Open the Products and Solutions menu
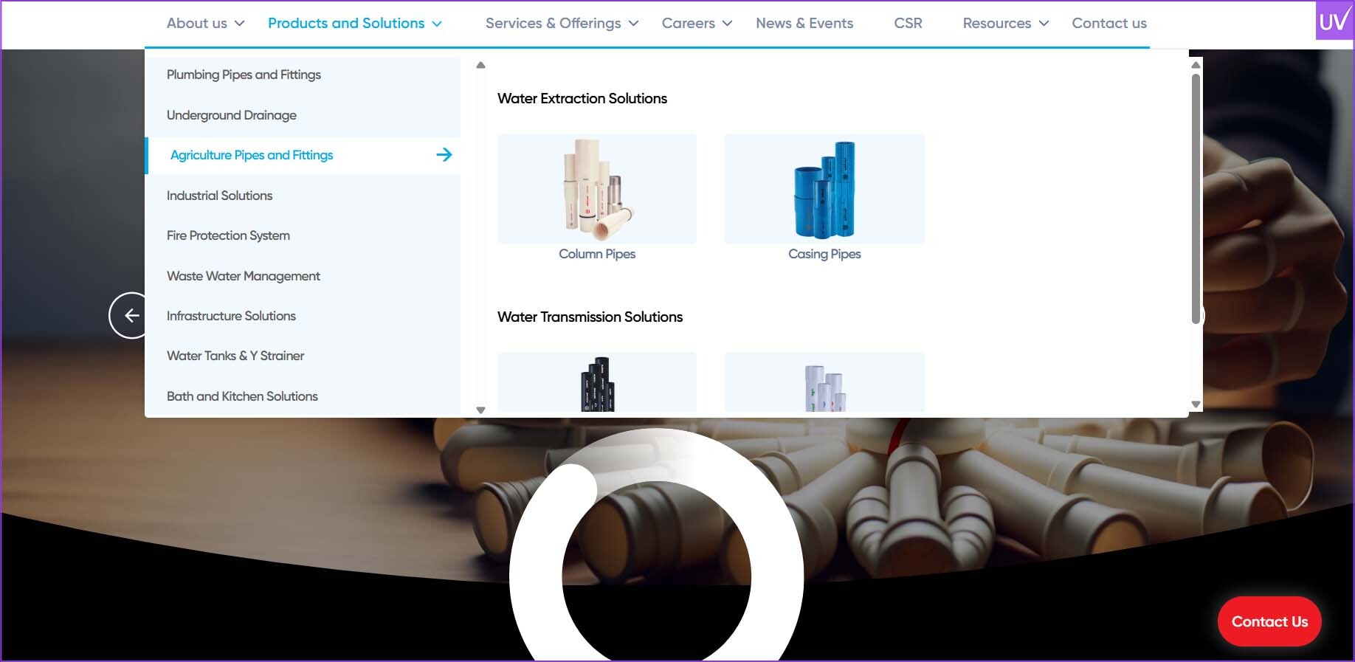 [346, 24]
